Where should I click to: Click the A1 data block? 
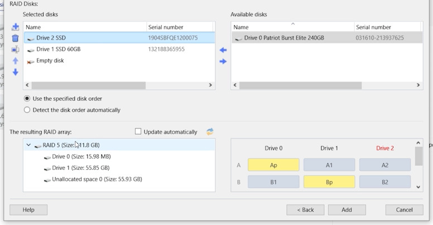(329, 165)
